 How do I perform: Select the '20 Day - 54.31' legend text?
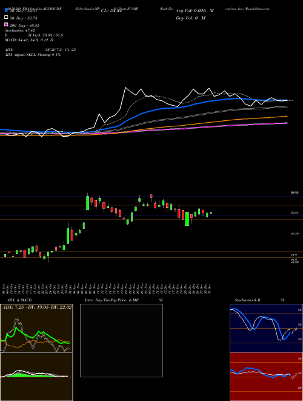pyautogui.click(x=24, y=11)
